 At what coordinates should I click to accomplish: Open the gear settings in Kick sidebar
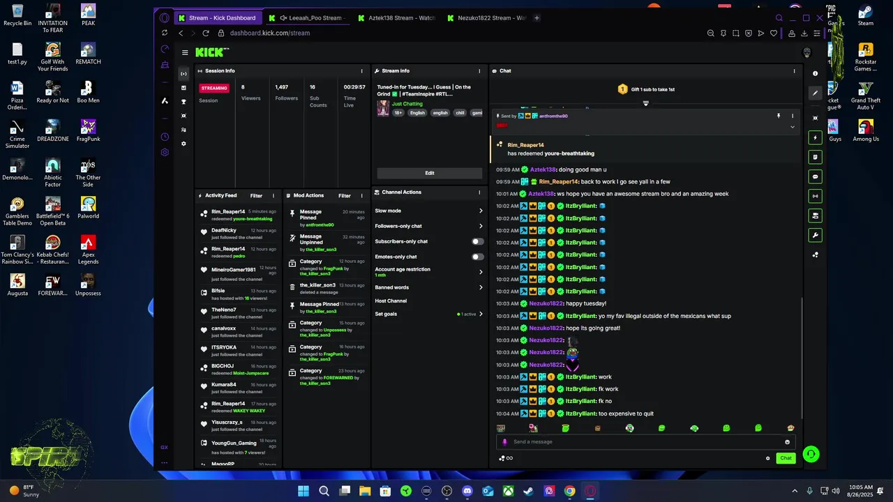183,144
